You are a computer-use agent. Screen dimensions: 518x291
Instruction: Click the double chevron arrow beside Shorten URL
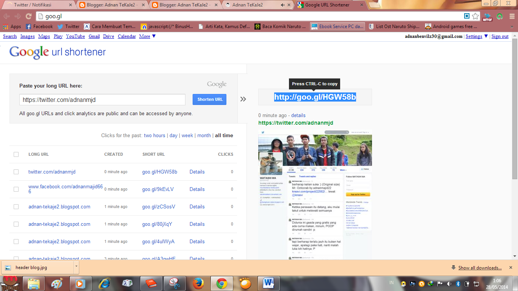(x=243, y=99)
